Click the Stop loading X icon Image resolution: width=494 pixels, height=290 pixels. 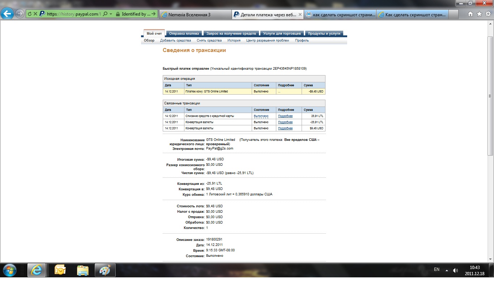(35, 14)
